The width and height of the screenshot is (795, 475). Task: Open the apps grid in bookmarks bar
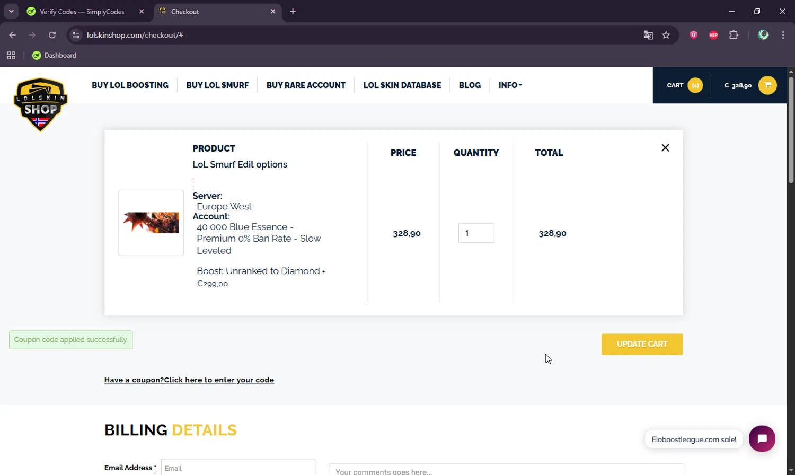click(x=11, y=55)
